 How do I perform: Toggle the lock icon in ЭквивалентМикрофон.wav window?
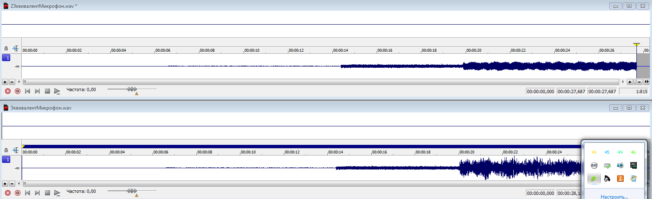click(6, 150)
